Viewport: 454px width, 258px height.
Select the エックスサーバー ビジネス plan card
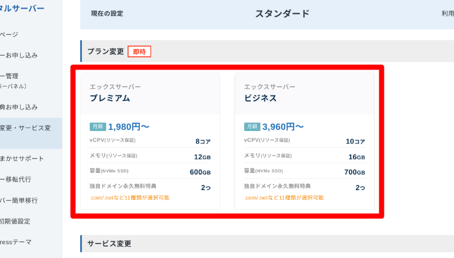pyautogui.click(x=305, y=141)
